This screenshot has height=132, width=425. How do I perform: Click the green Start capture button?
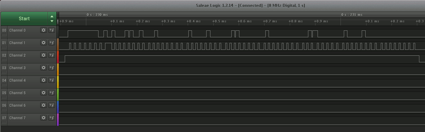pyautogui.click(x=24, y=18)
